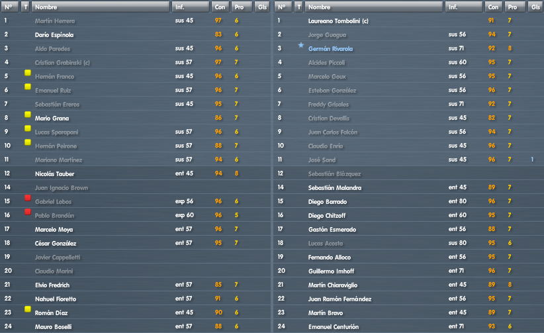This screenshot has height=333, width=544.
Task: Click Emanuel Centurión in right list
Action: [x=334, y=327]
